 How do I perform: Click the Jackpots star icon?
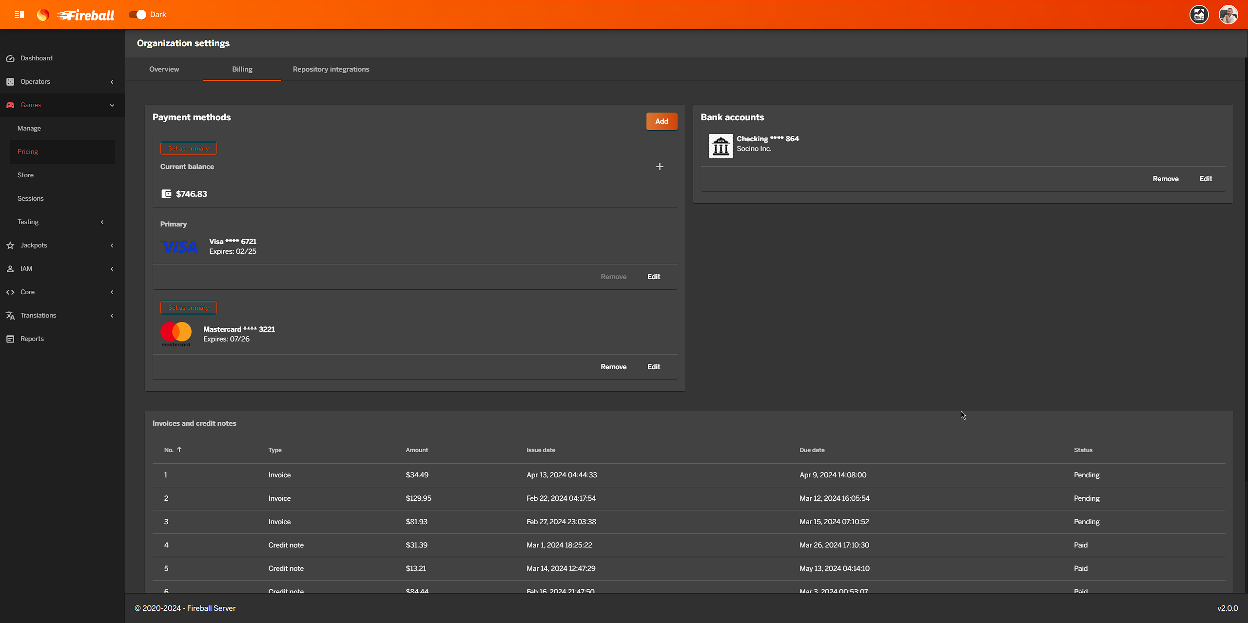[x=10, y=245]
